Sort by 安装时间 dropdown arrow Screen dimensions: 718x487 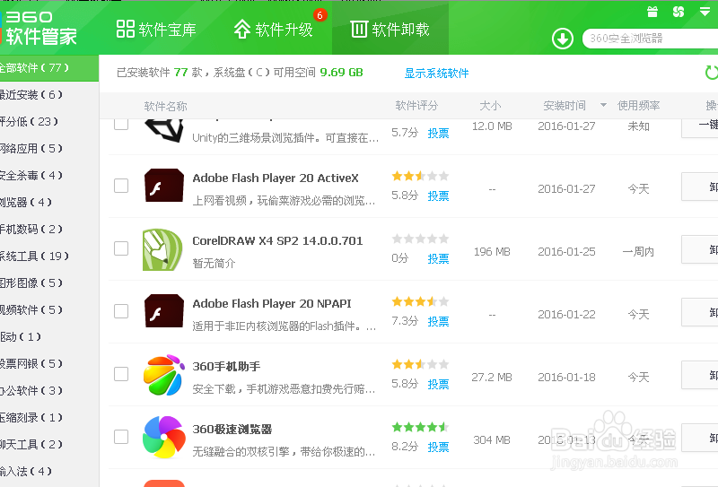pos(603,105)
